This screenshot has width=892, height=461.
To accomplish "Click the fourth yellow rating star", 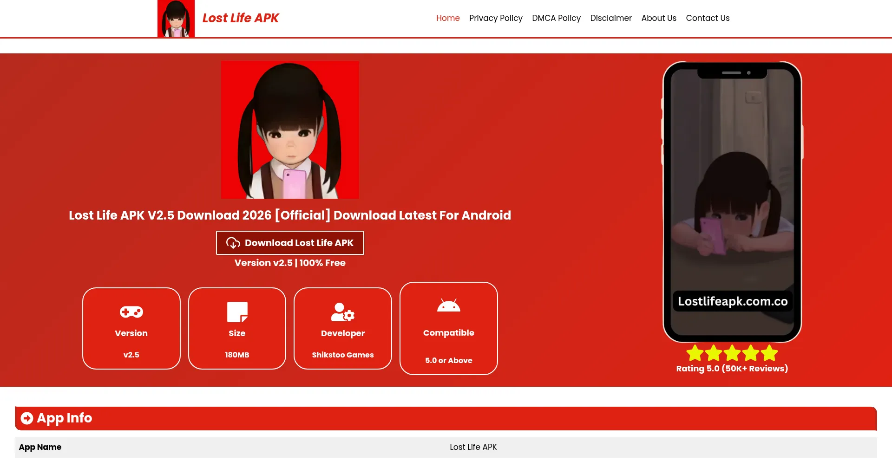I will pos(751,353).
